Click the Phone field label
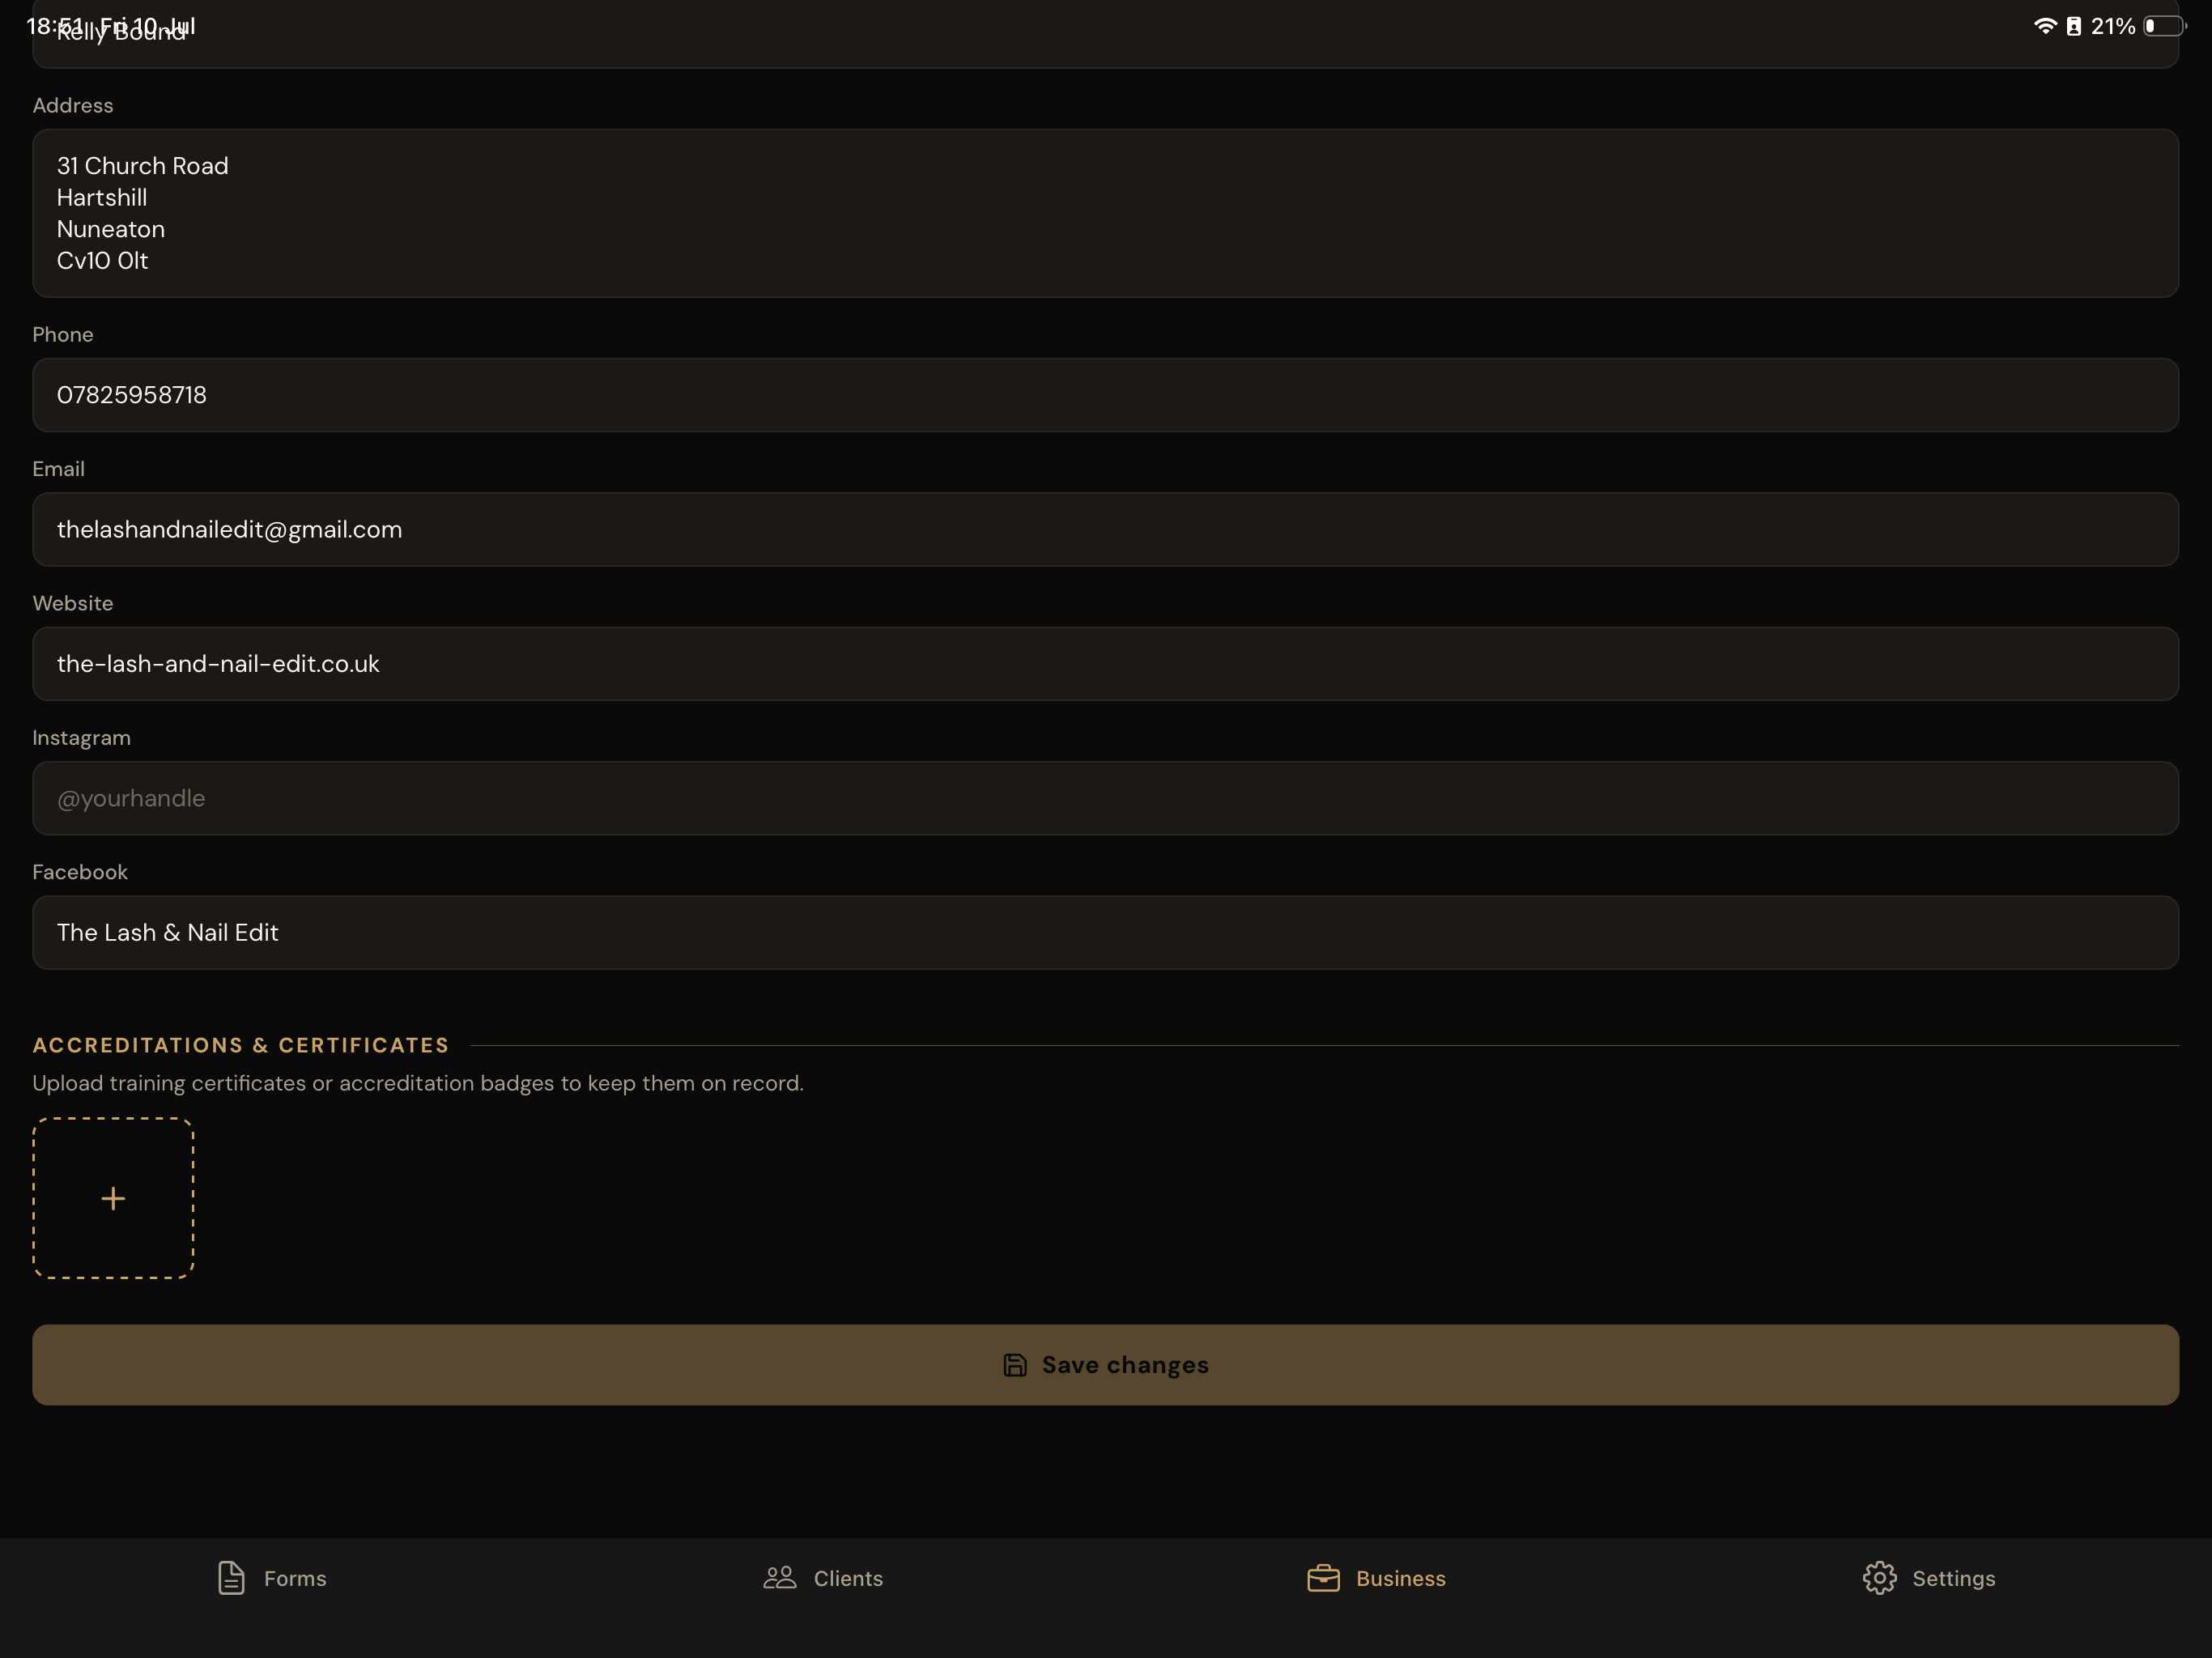This screenshot has height=1658, width=2212. point(62,335)
